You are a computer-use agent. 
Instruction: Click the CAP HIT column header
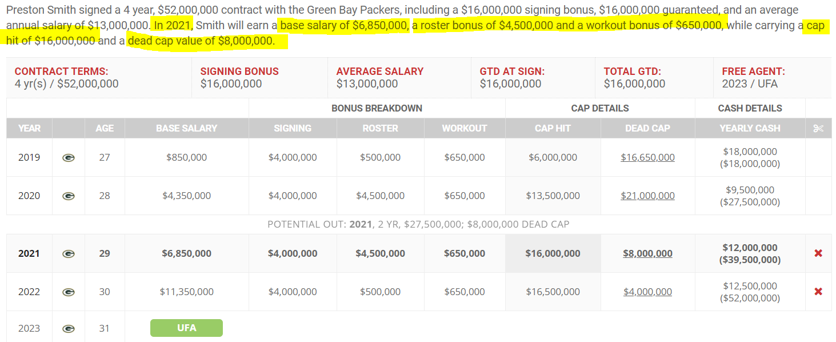click(x=553, y=128)
